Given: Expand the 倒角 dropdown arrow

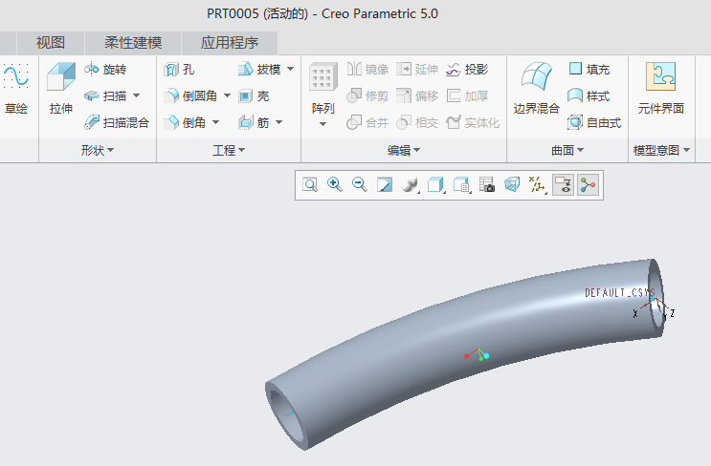Looking at the screenshot, I should [x=216, y=122].
